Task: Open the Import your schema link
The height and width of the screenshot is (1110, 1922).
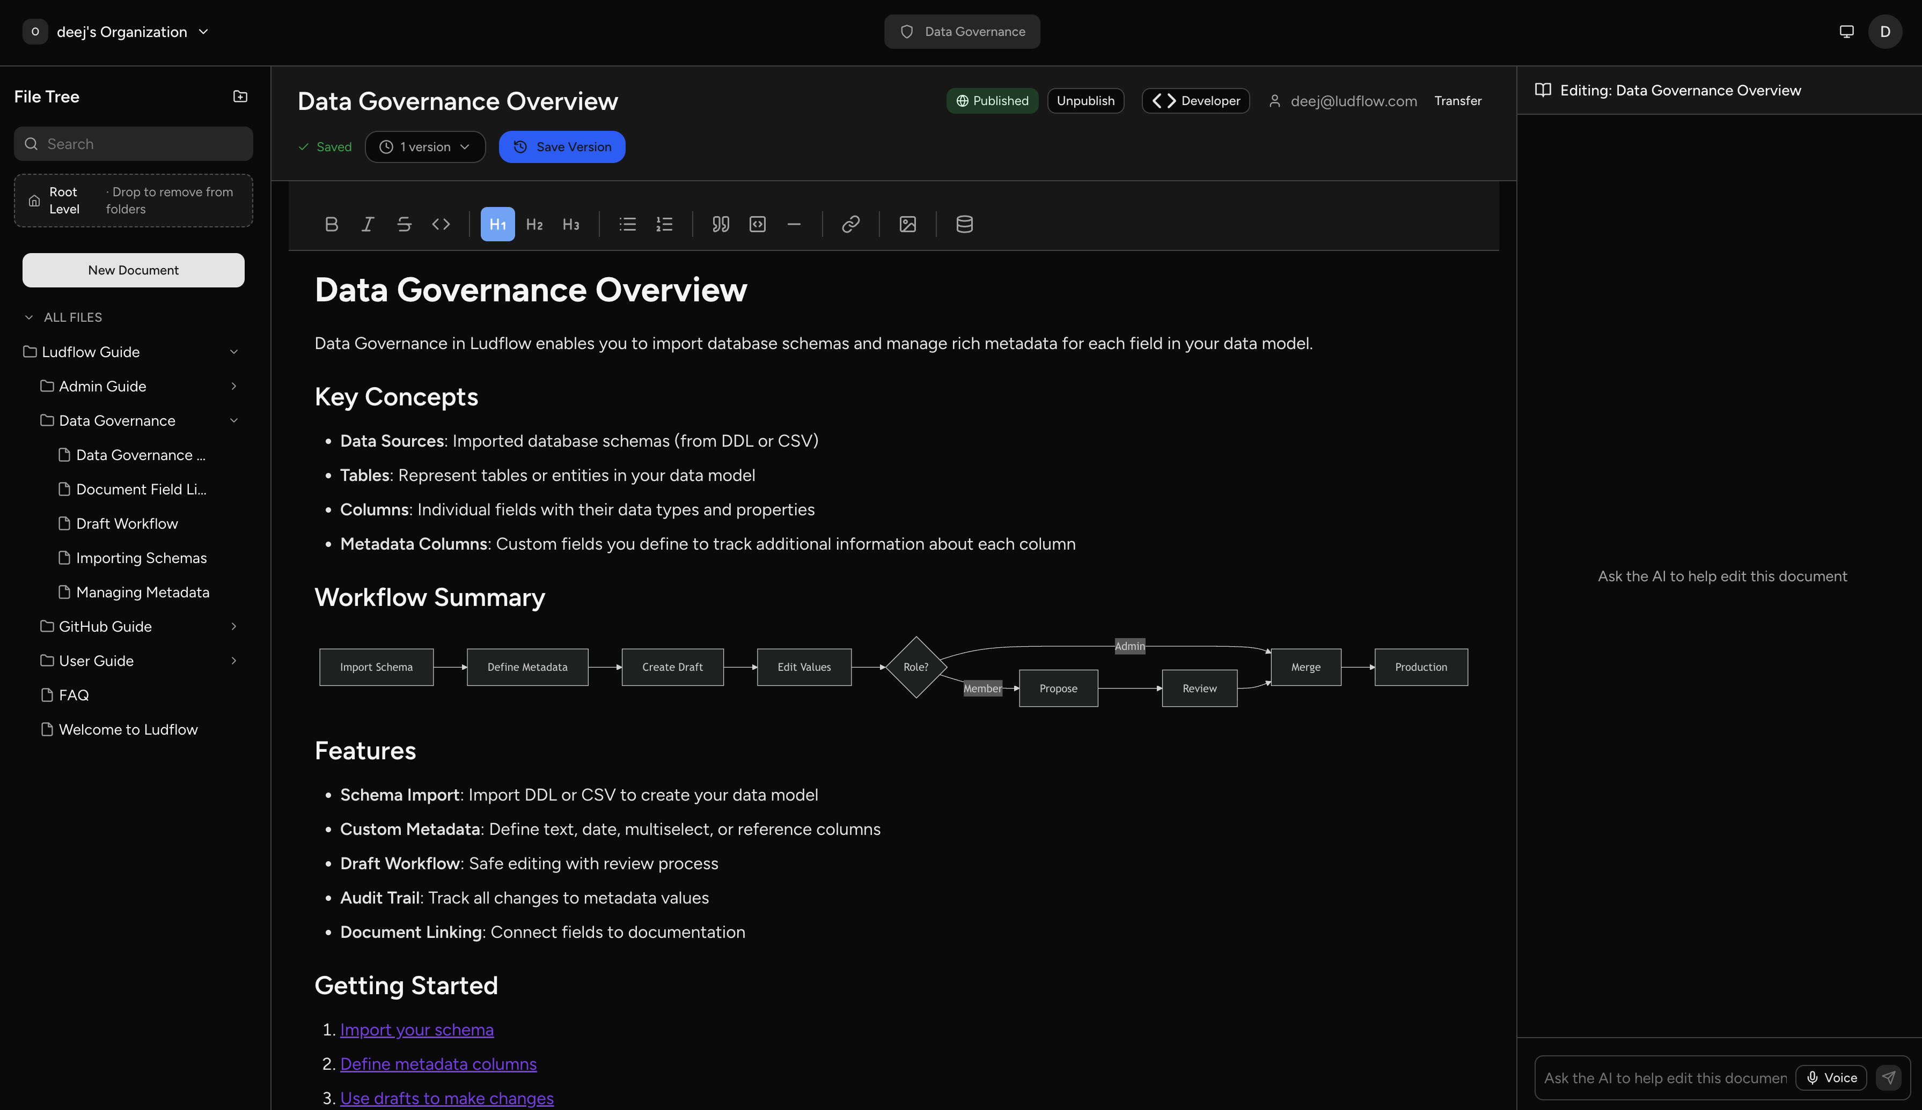Action: click(x=416, y=1029)
